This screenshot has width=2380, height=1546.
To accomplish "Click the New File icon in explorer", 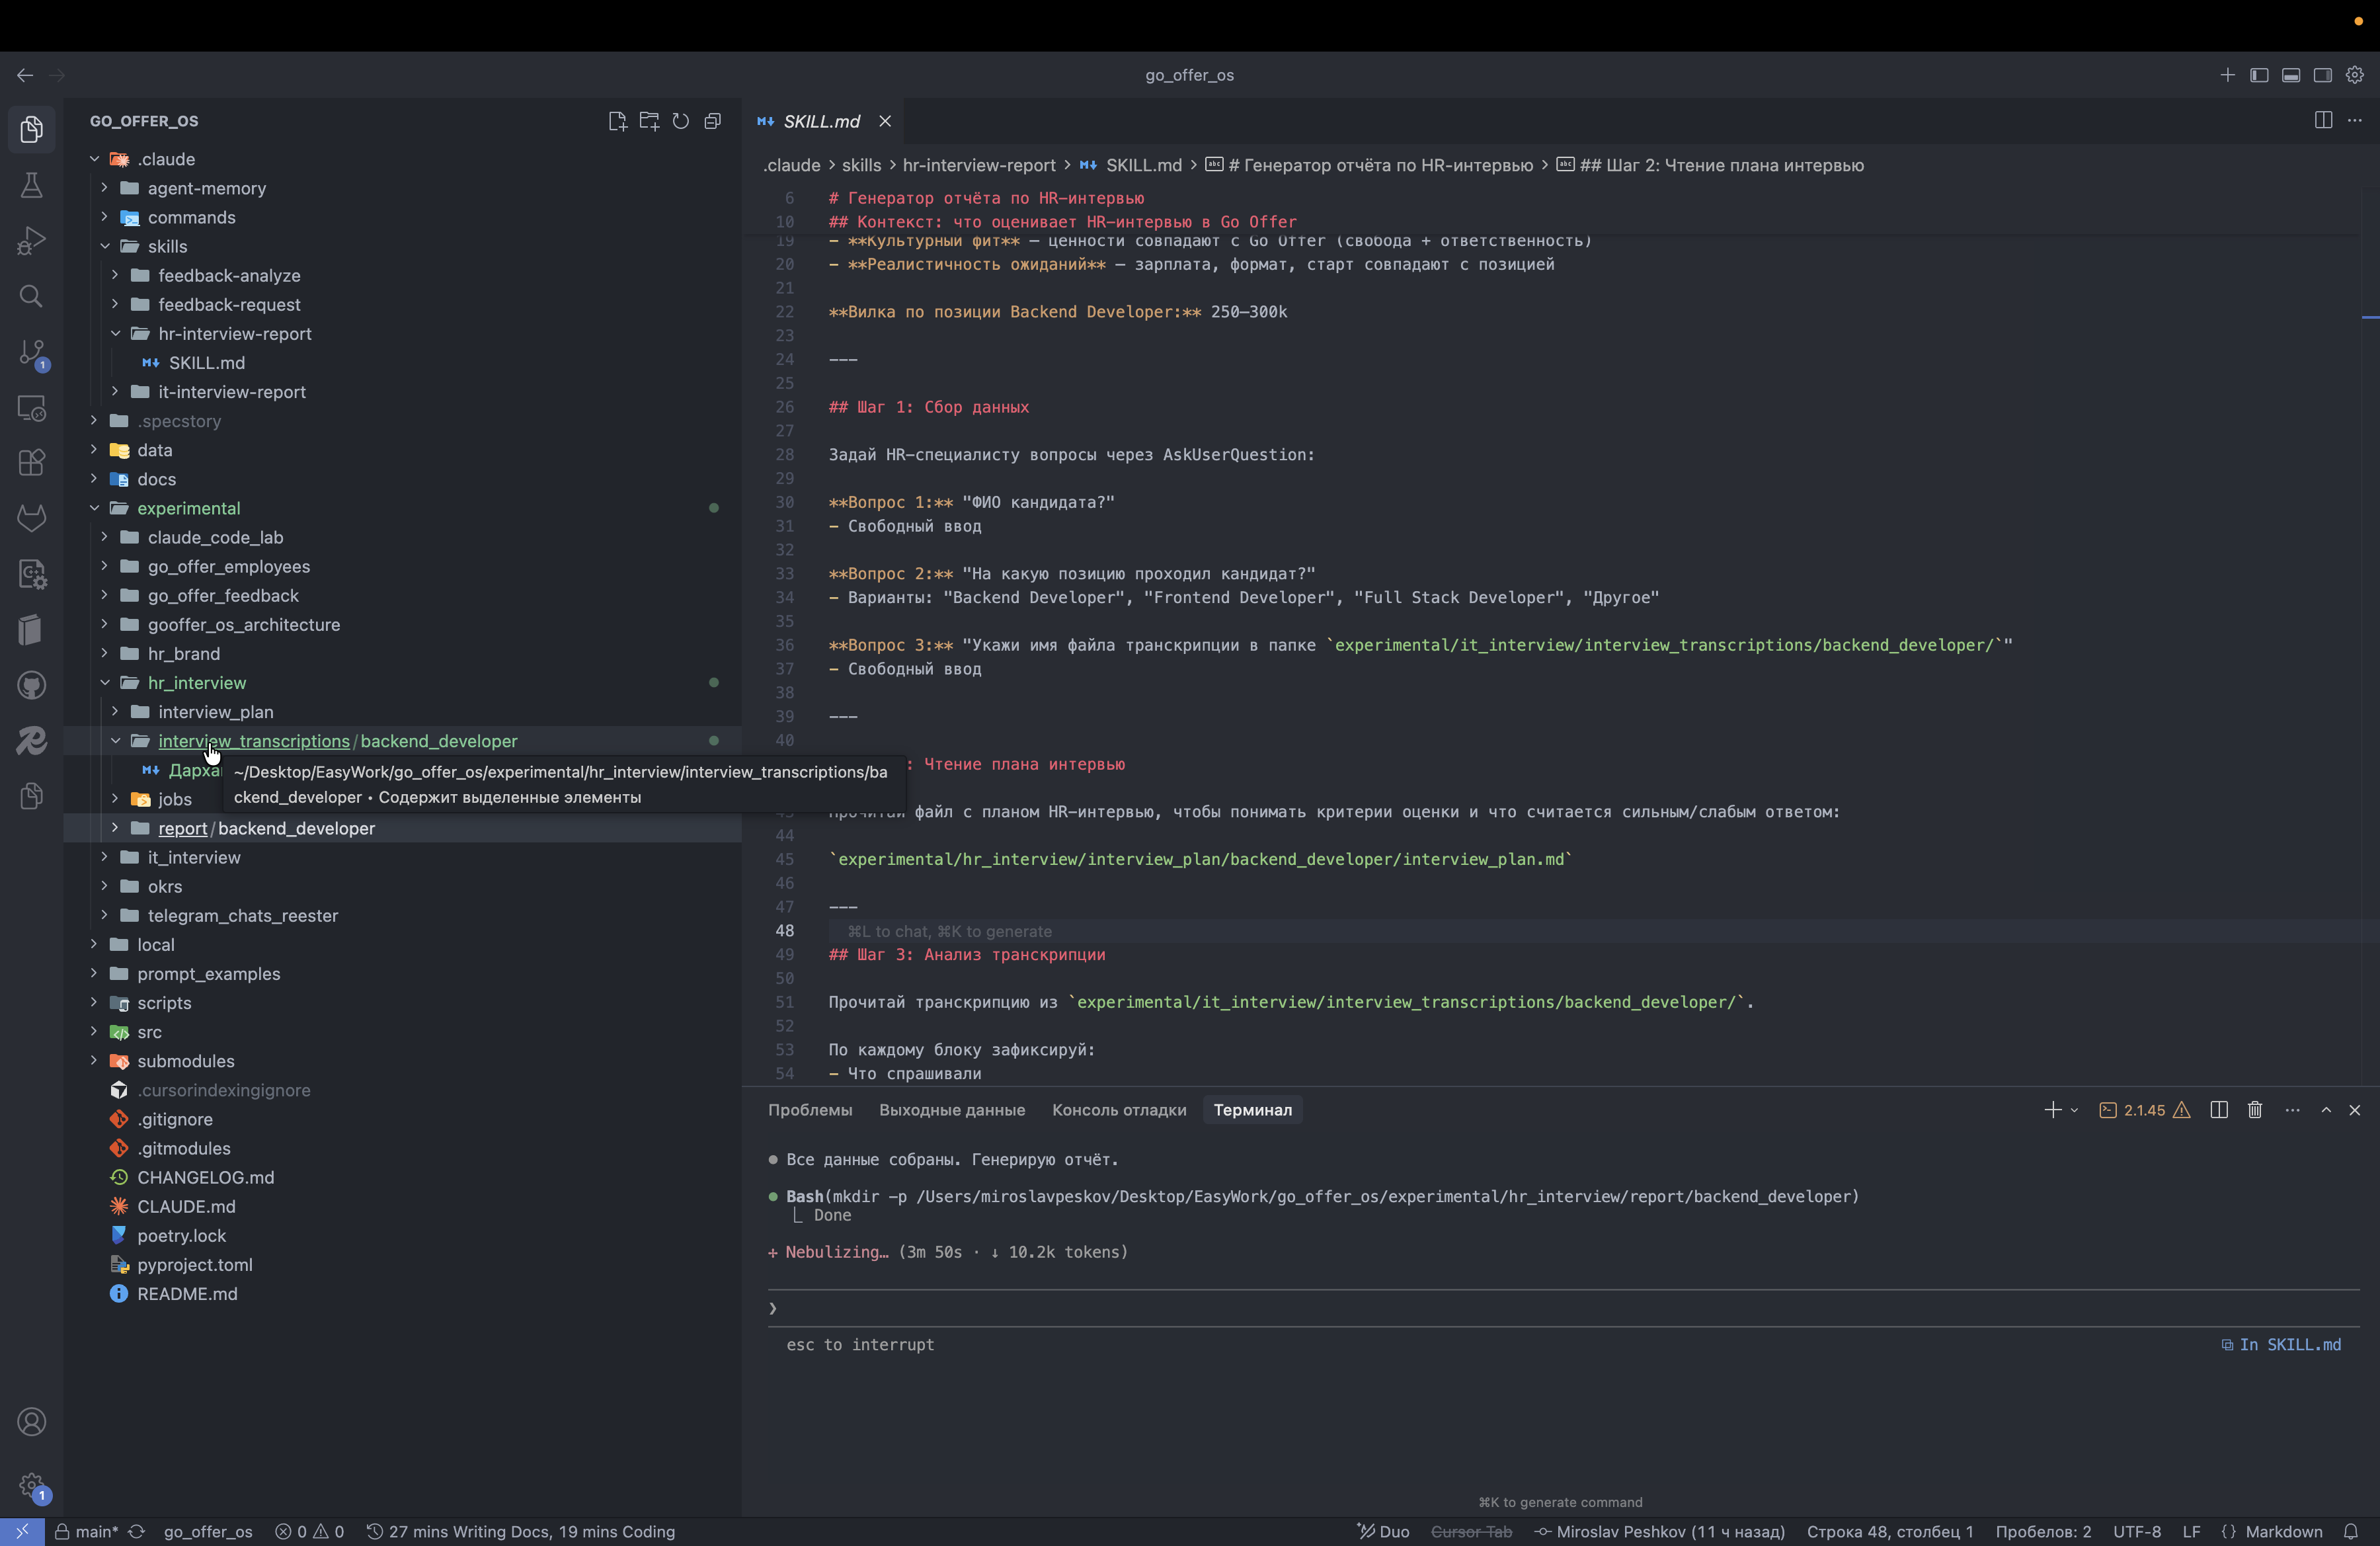I will [x=617, y=121].
